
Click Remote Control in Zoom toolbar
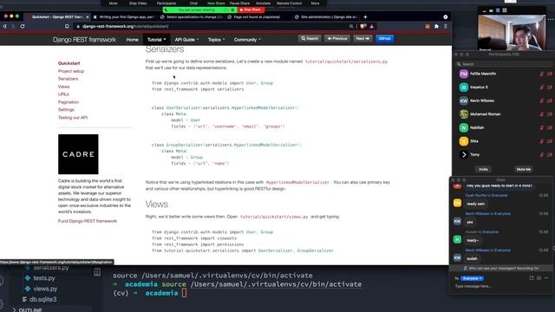tap(289, 3)
